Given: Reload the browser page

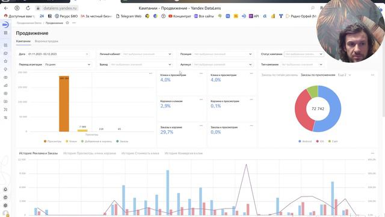Looking at the screenshot, I should pyautogui.click(x=28, y=8).
